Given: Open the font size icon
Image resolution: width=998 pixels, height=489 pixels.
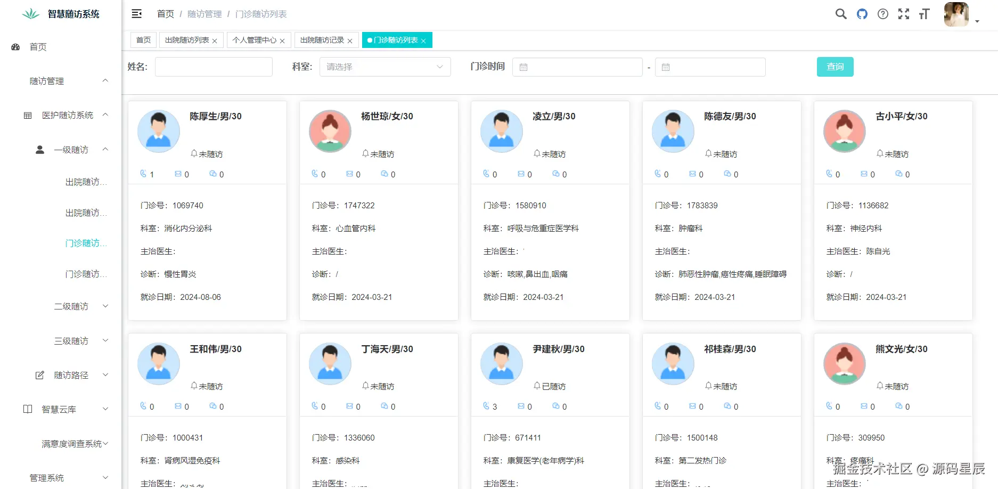Looking at the screenshot, I should pos(925,14).
